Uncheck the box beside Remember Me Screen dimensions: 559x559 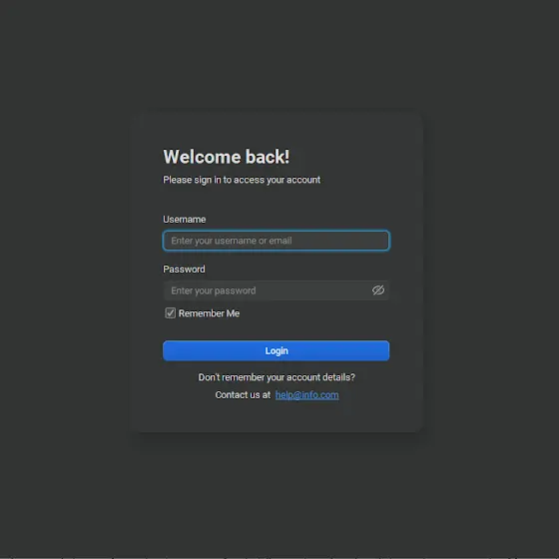(170, 313)
